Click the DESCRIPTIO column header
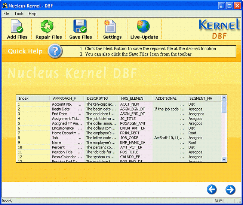Viewport: 243px width, 205px height. pyautogui.click(x=101, y=98)
